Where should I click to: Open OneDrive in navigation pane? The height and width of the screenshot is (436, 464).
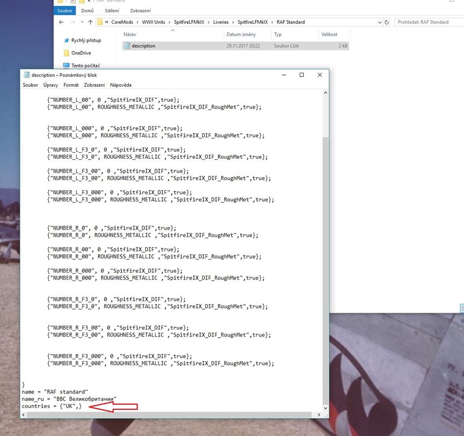coord(81,53)
